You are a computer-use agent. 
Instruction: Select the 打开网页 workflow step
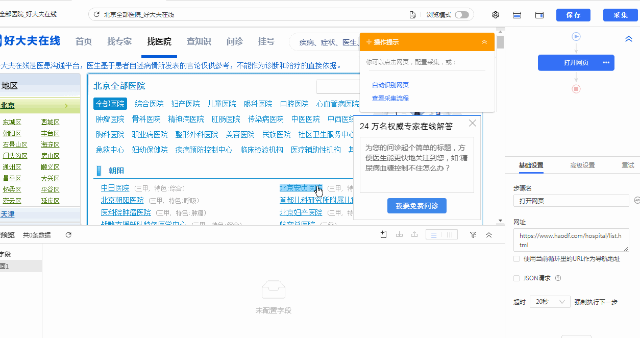(576, 63)
